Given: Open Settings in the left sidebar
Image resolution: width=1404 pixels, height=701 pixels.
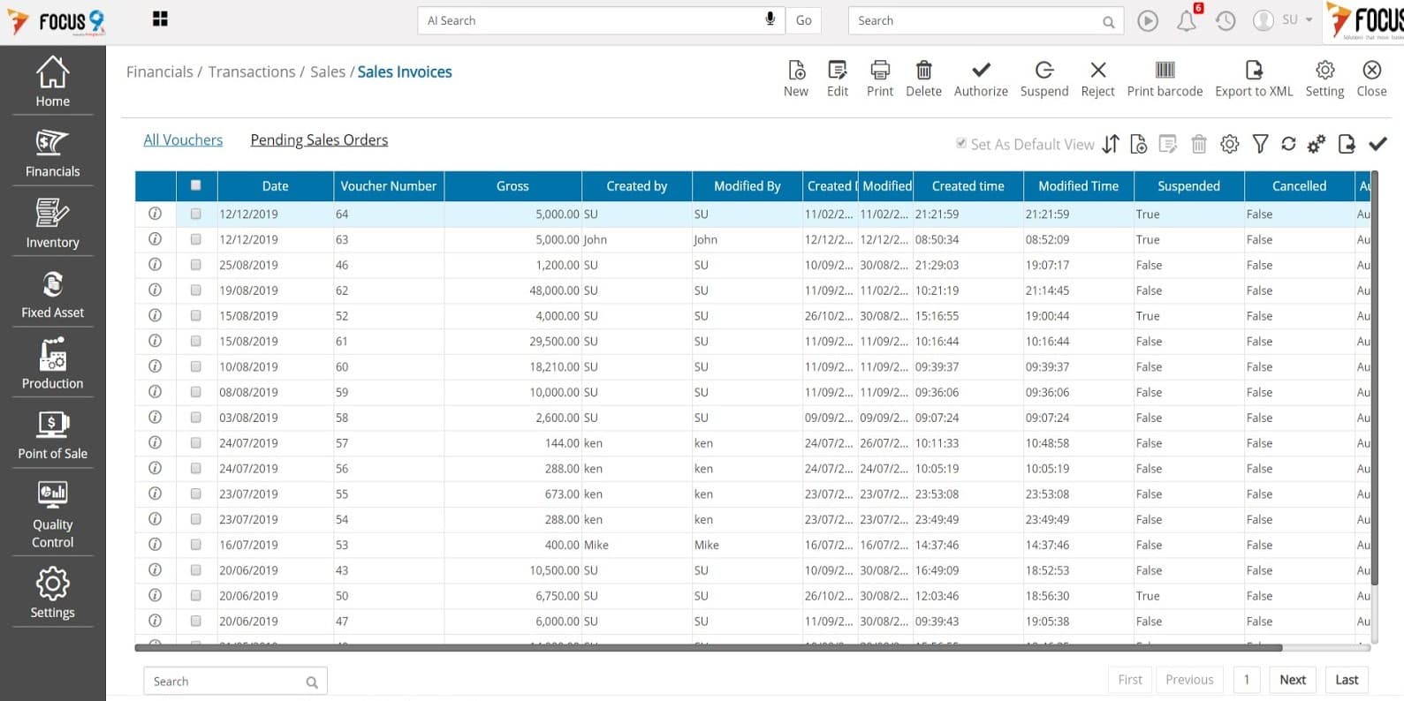Looking at the screenshot, I should [x=52, y=593].
